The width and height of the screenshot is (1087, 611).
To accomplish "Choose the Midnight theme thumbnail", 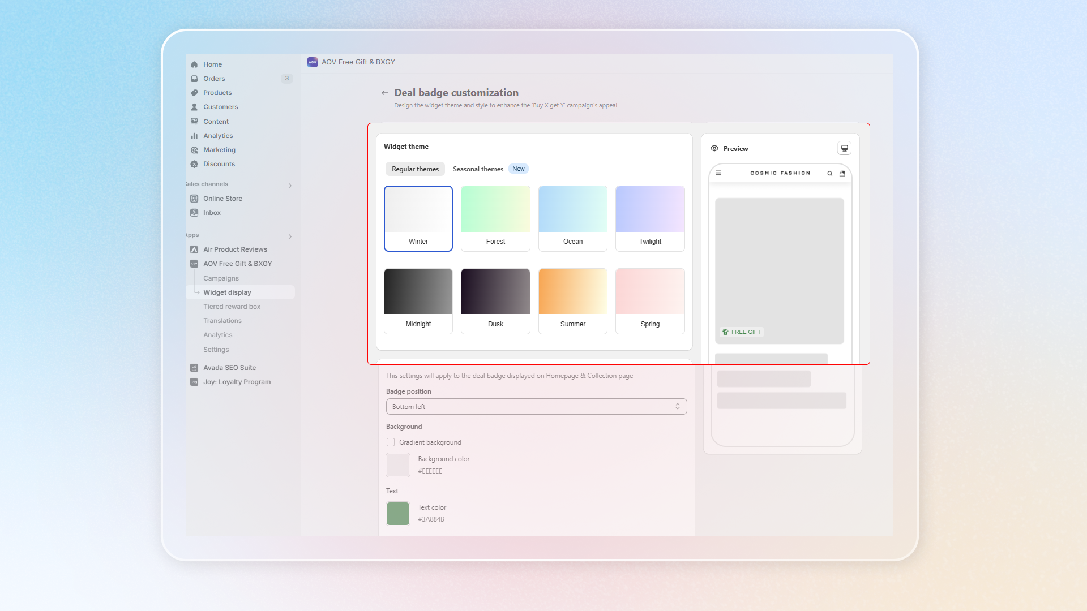I will click(x=418, y=301).
